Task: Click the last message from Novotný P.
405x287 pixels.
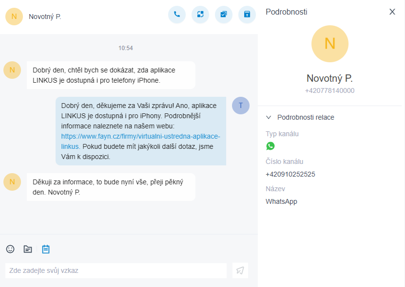Action: [111, 187]
